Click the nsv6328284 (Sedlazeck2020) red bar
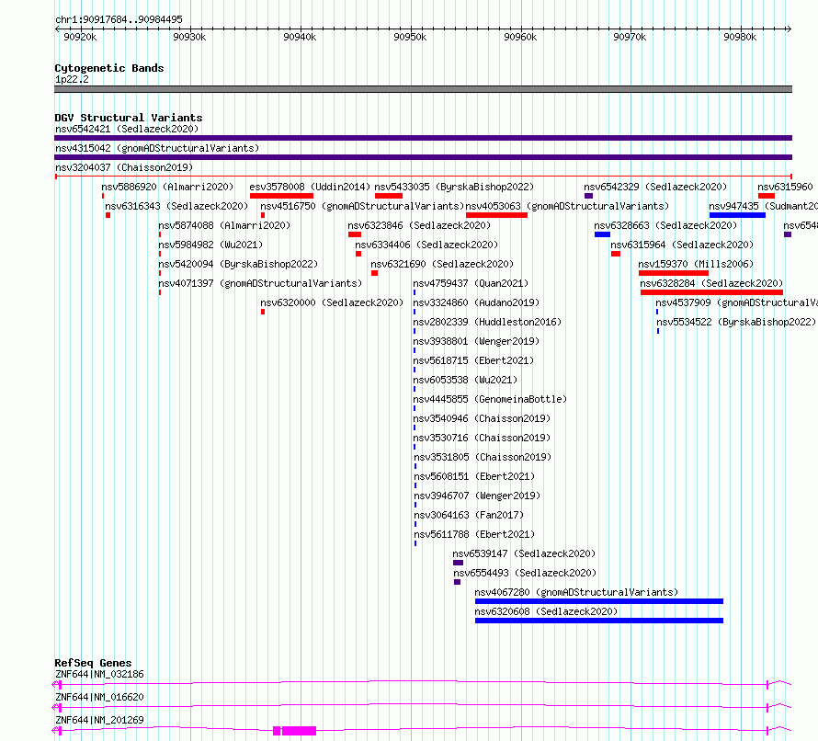The width and height of the screenshot is (818, 741). pos(711,292)
